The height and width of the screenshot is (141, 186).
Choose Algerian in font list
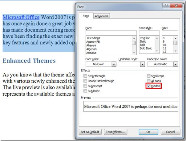point(91,49)
